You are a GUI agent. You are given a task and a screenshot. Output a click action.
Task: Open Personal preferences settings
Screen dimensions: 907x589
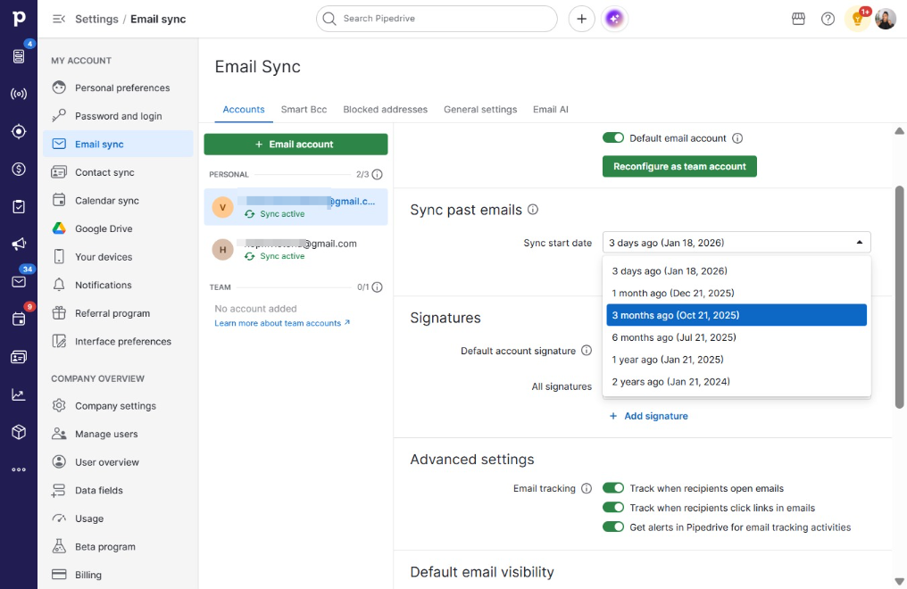coord(118,87)
